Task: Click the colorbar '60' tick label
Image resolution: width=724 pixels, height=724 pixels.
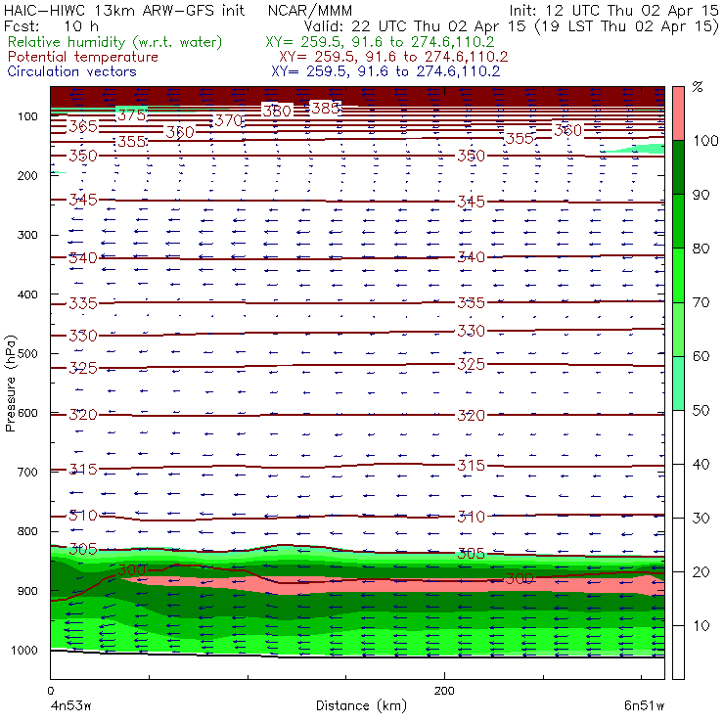Action: 701,356
